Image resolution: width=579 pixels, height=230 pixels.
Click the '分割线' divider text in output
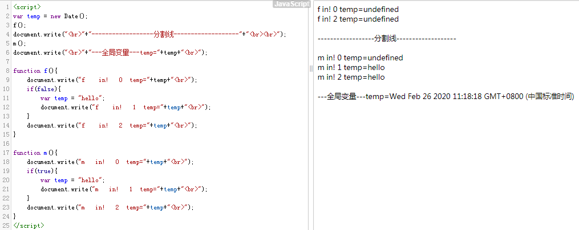[385, 39]
